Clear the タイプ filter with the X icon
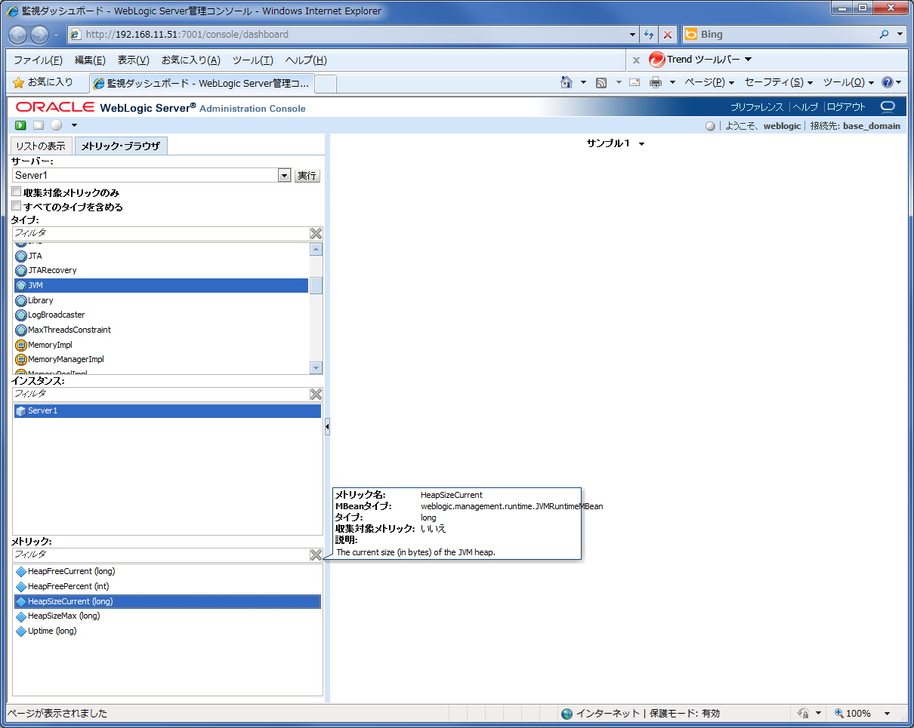The image size is (914, 728). [x=316, y=234]
